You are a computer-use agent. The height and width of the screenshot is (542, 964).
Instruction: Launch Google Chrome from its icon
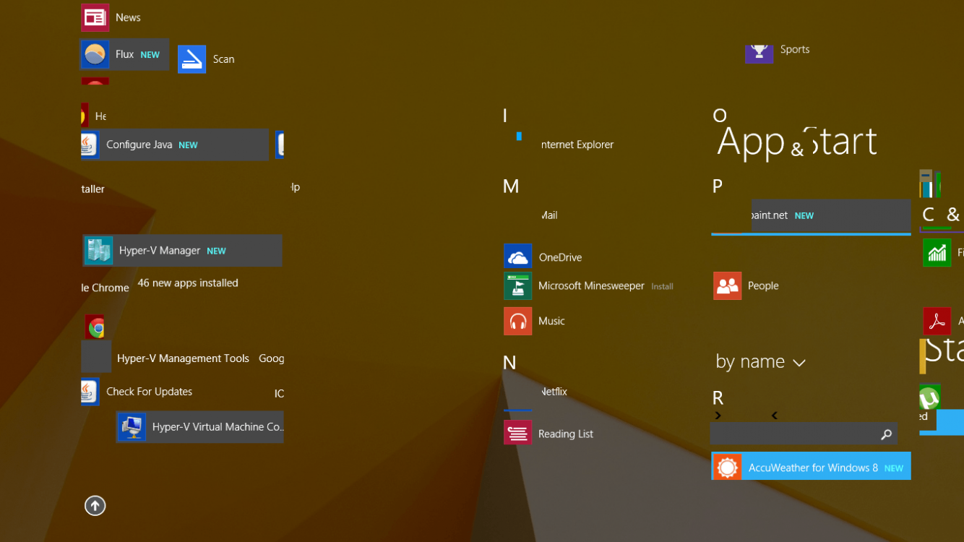[95, 328]
